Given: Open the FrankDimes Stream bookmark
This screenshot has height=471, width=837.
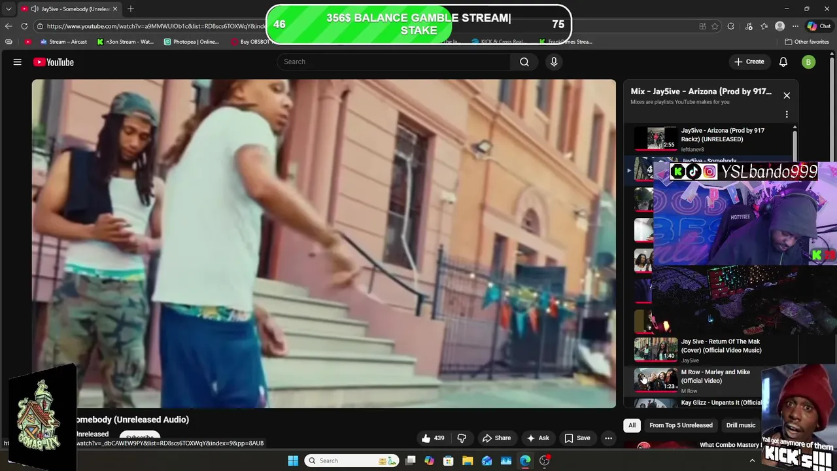Looking at the screenshot, I should (x=566, y=42).
